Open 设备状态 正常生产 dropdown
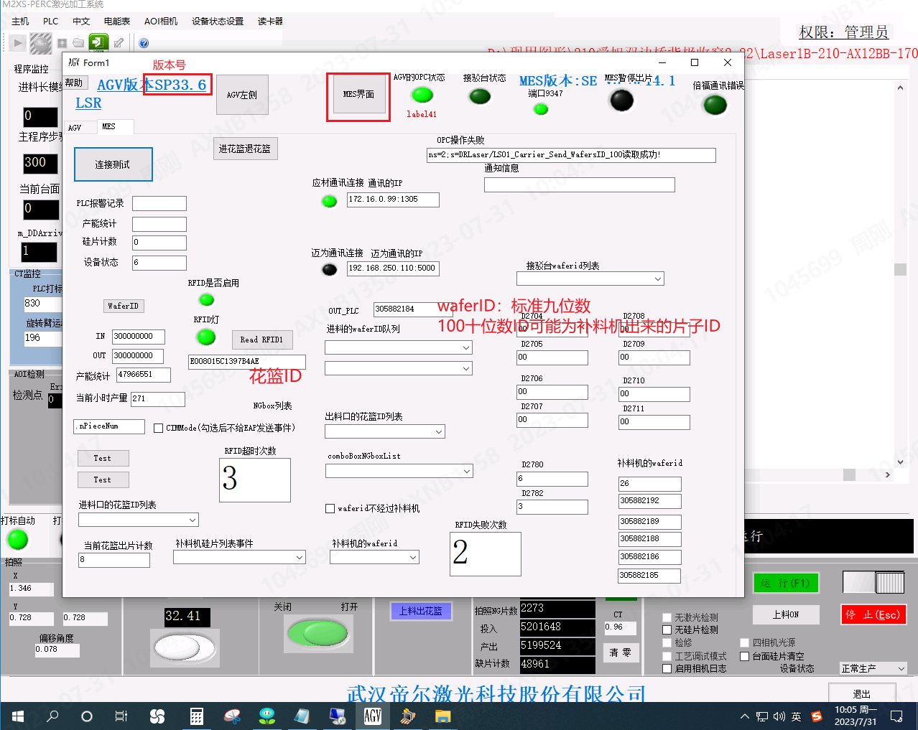Screen dimensions: 918x730 [873, 668]
